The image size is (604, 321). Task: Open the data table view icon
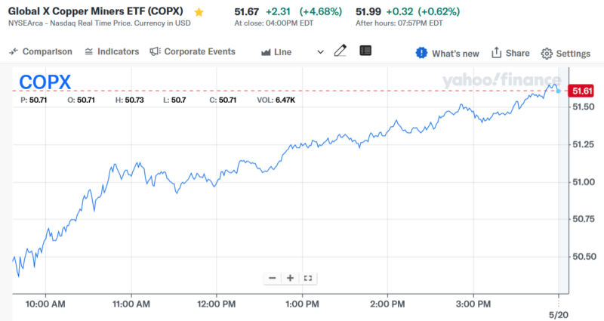click(x=365, y=51)
